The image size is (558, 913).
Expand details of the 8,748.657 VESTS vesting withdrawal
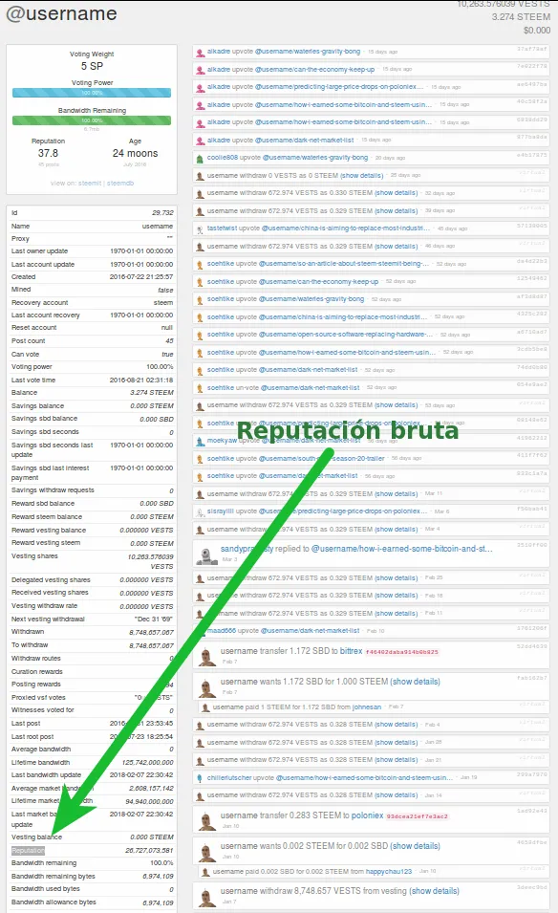pos(434,891)
